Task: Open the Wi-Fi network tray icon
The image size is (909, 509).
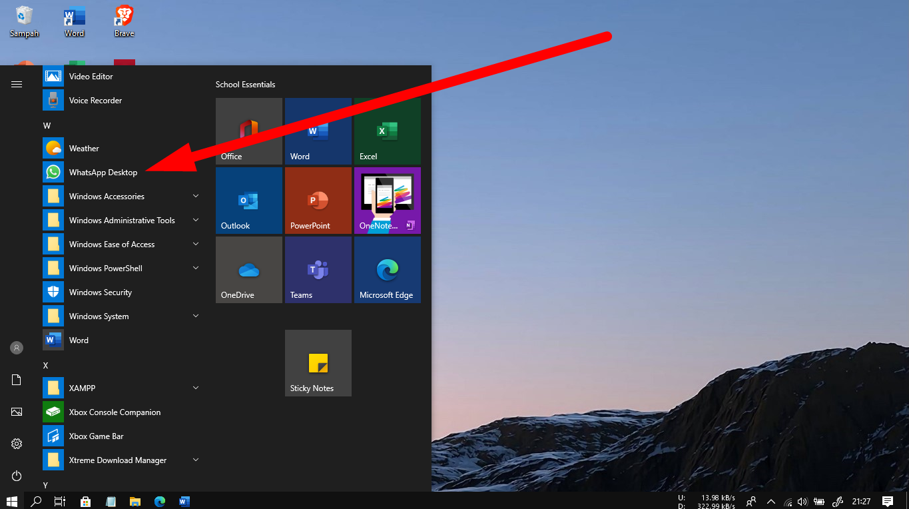Action: [788, 502]
